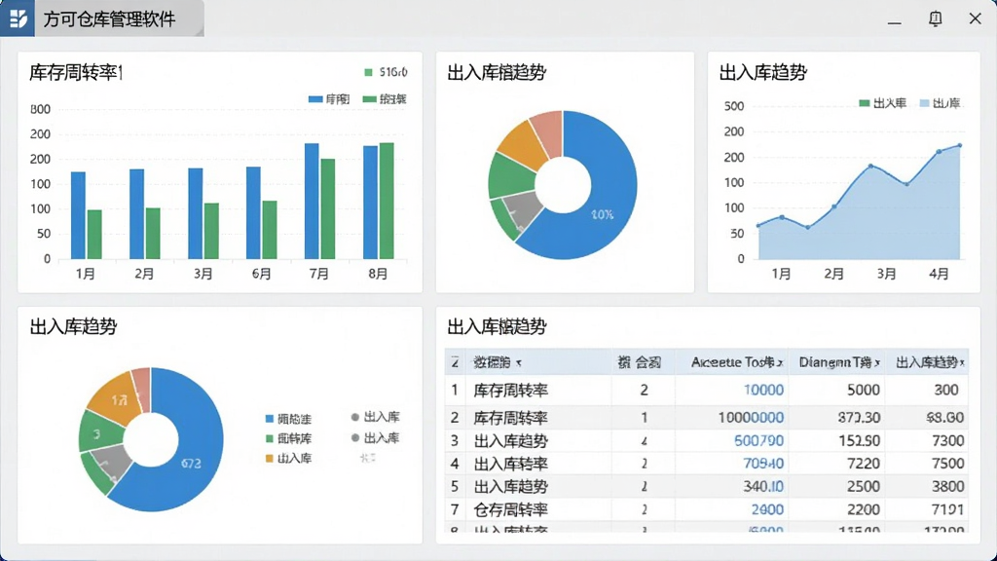Open the dropdown arrow on the table's second column header
The height and width of the screenshot is (561, 997).
point(519,363)
